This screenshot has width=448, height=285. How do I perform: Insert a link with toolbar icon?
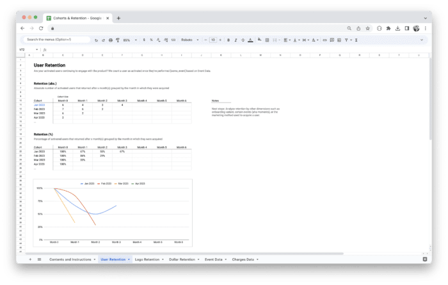[324, 40]
